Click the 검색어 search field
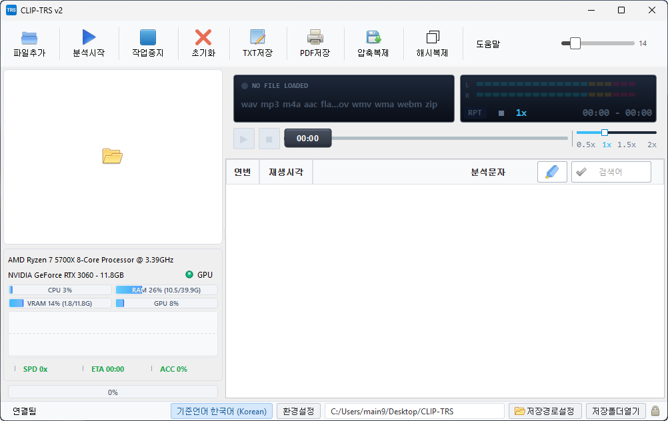 tap(611, 172)
